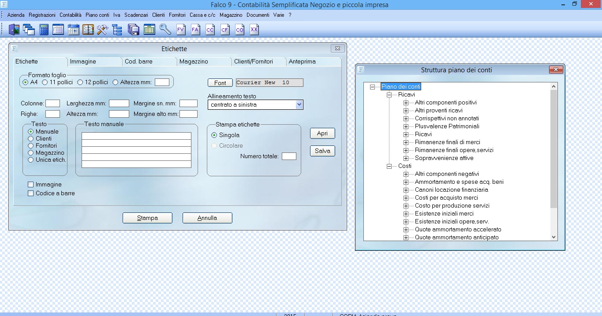The width and height of the screenshot is (602, 316).
Task: Switch to the Immagine tab
Action: coord(94,62)
